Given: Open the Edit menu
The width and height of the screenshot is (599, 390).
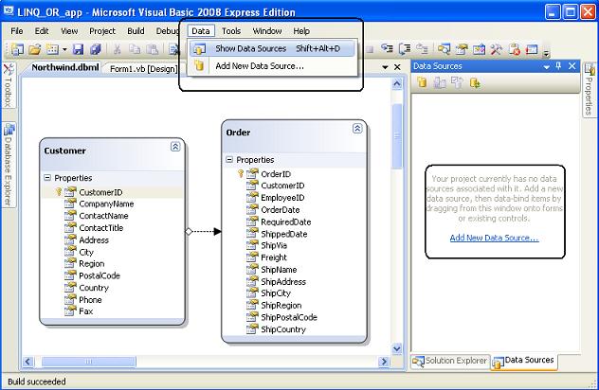Looking at the screenshot, I should coord(42,31).
